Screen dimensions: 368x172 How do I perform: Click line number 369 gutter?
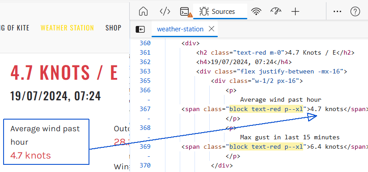[145, 146]
